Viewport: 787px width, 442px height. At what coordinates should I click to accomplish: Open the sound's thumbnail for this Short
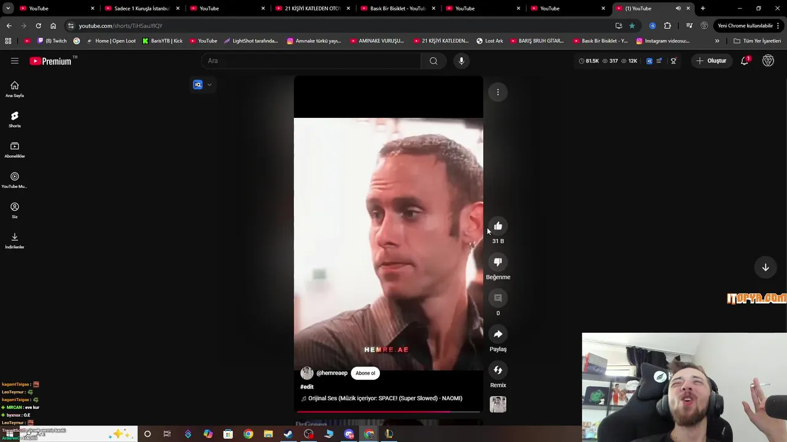[498, 405]
